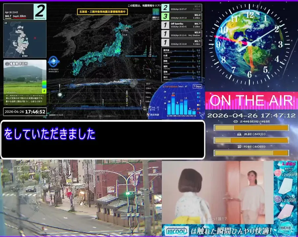298x237 pixels.
Task: Click the Asahikawa seismograph row
Action: (182, 78)
